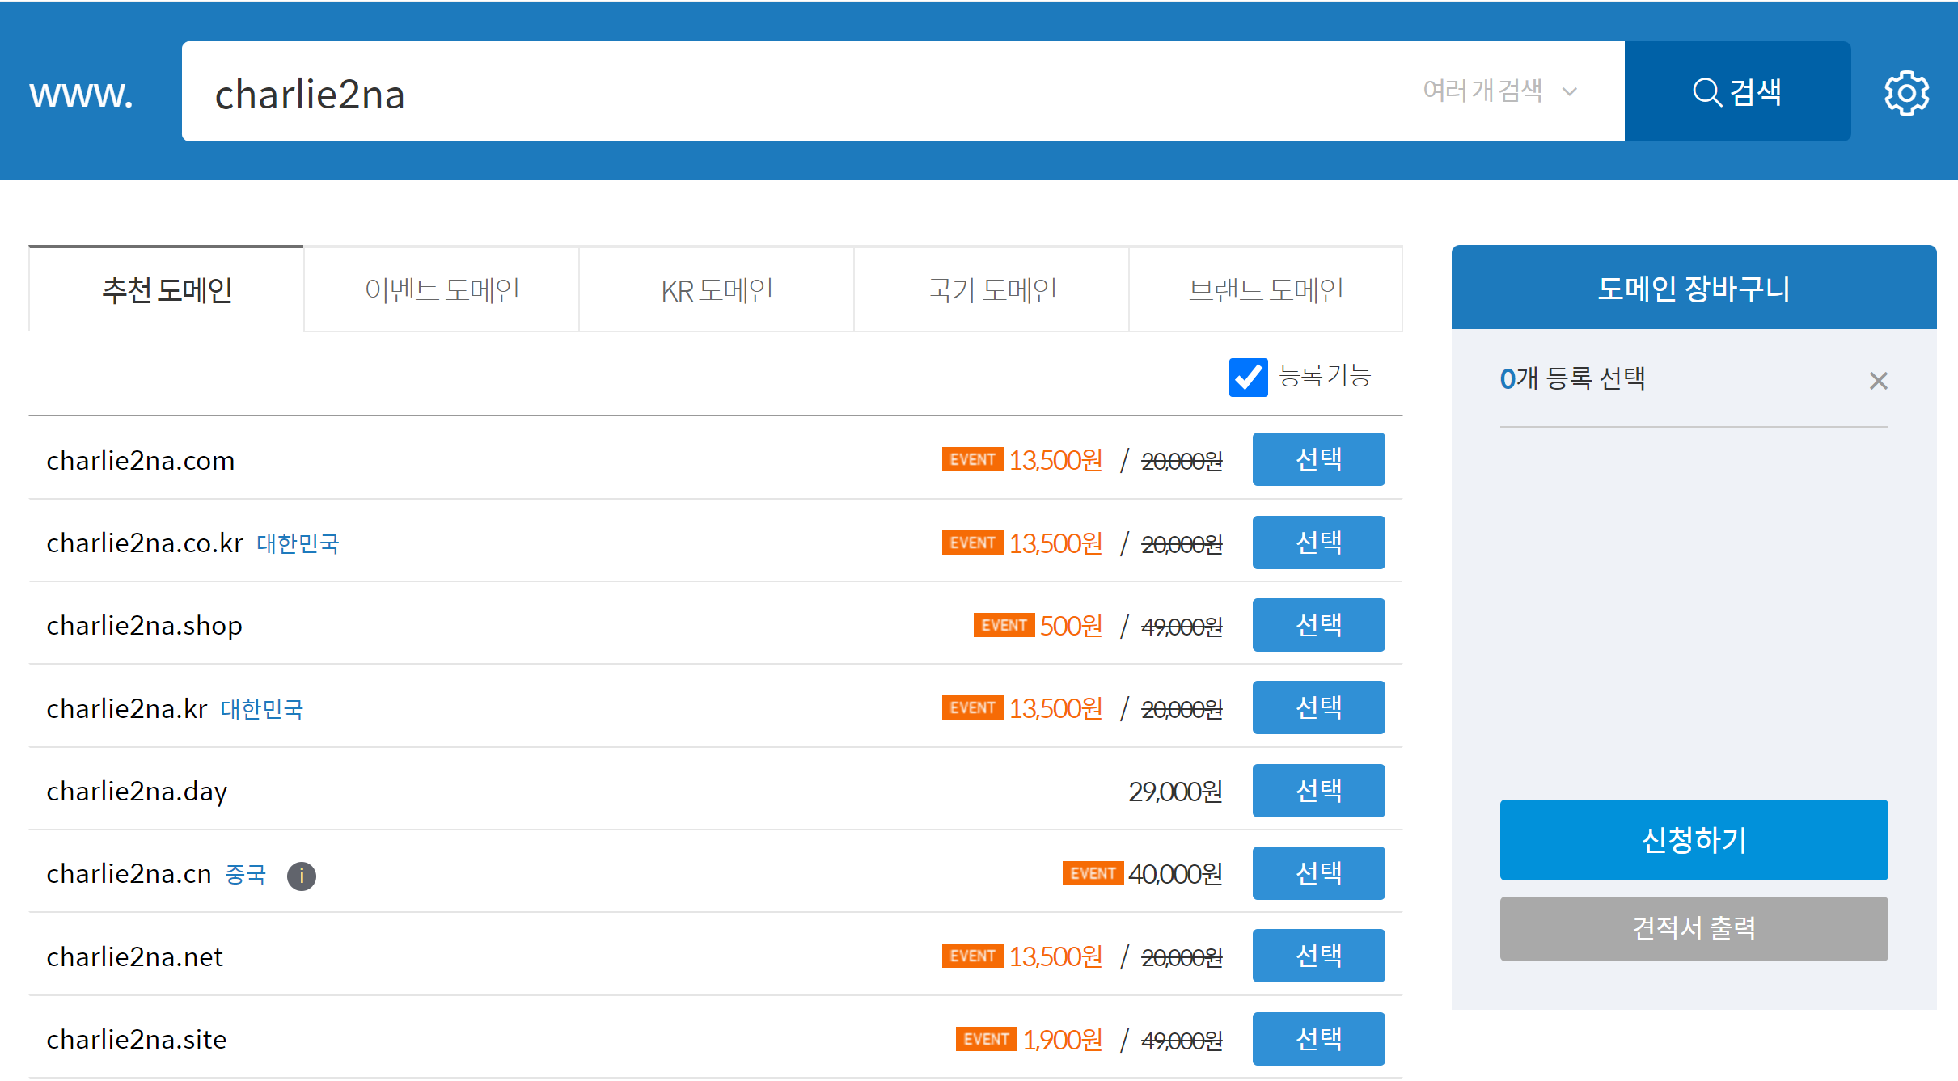Click the 견적서 출력 print quote button

pyautogui.click(x=1694, y=928)
